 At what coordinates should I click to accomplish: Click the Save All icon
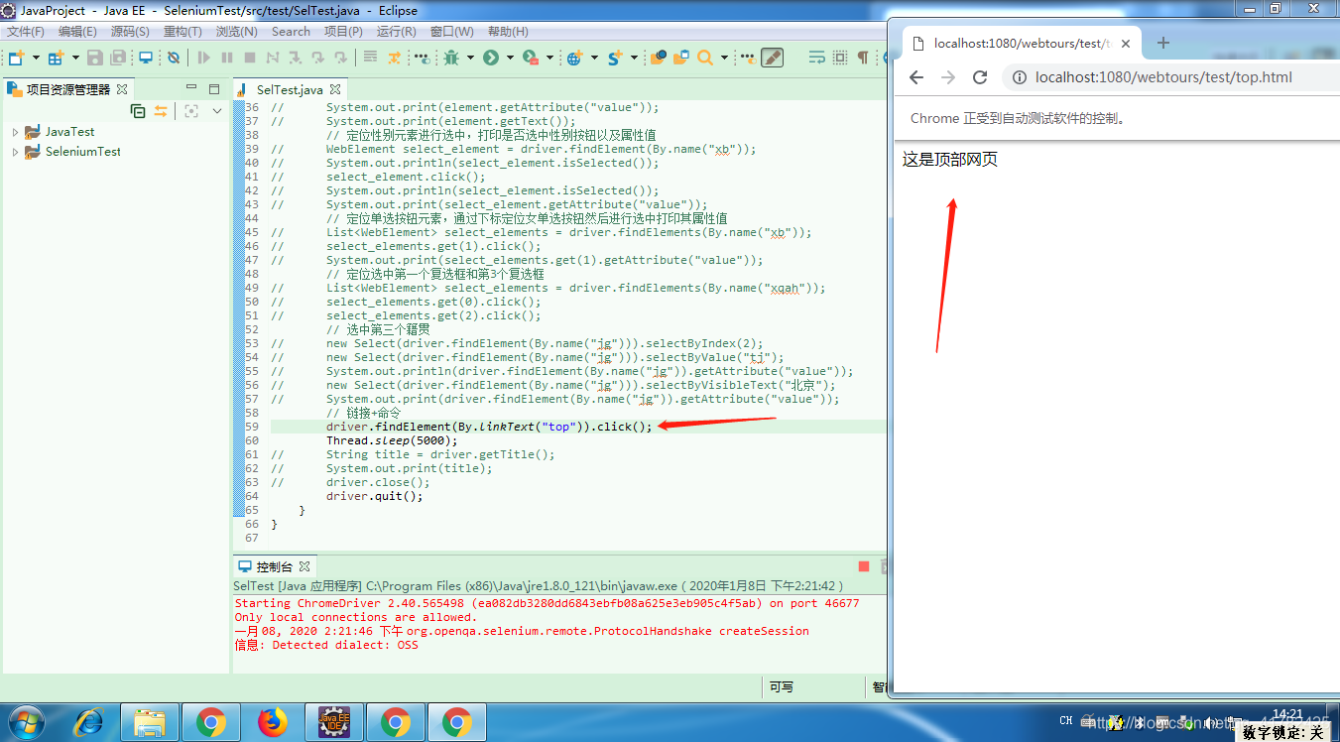pos(118,58)
